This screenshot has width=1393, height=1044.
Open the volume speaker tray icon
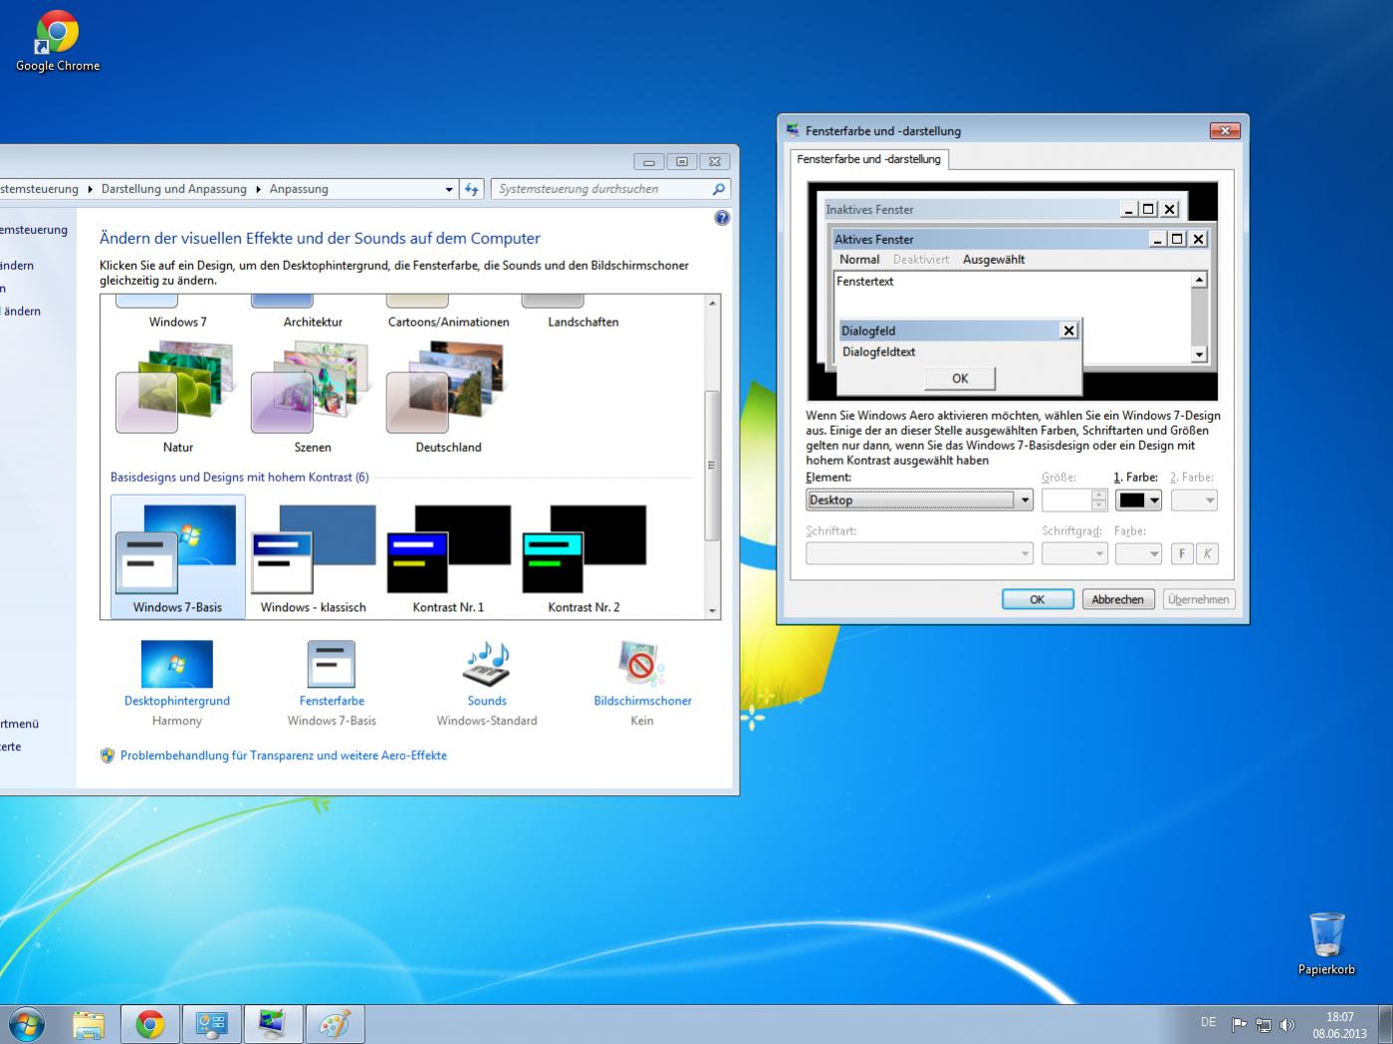coord(1287,1024)
